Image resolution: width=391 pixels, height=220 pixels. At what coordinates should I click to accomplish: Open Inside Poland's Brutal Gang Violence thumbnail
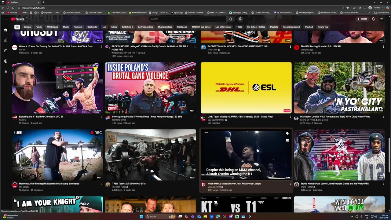click(x=151, y=88)
